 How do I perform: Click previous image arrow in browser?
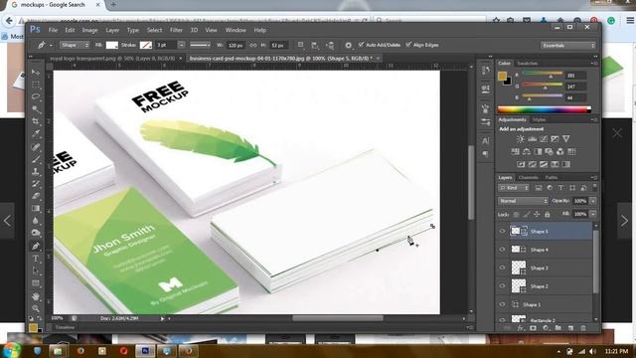click(7, 221)
